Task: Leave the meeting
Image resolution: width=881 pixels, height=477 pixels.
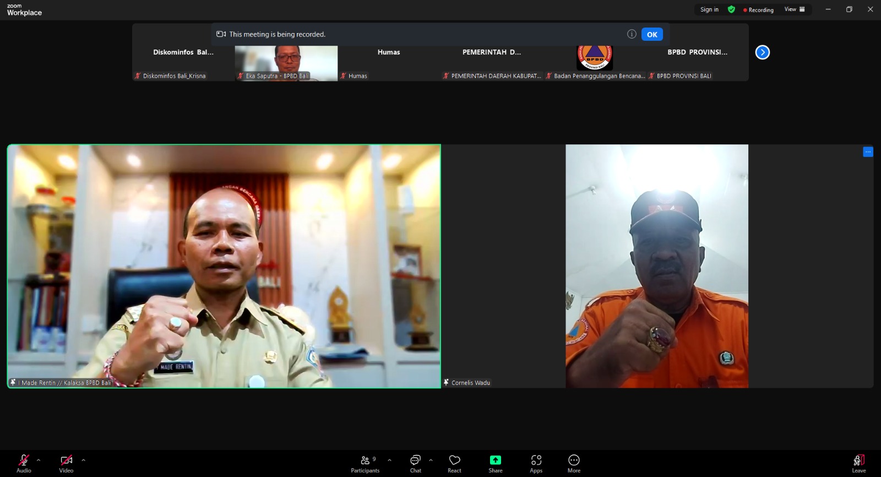Action: [858, 463]
